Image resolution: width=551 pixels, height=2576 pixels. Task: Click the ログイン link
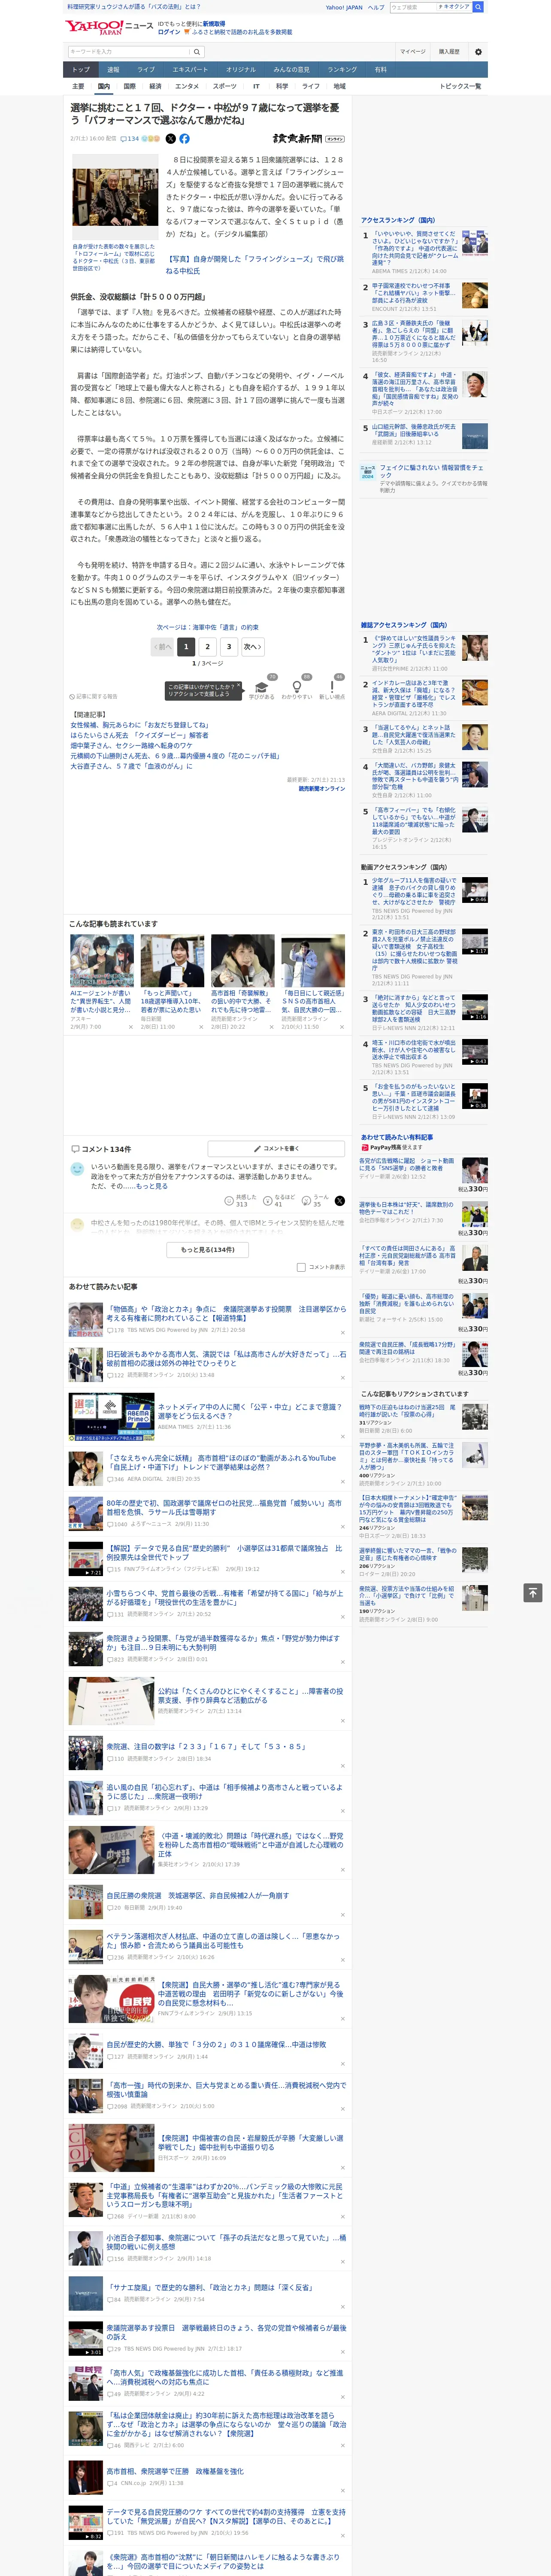[x=169, y=32]
